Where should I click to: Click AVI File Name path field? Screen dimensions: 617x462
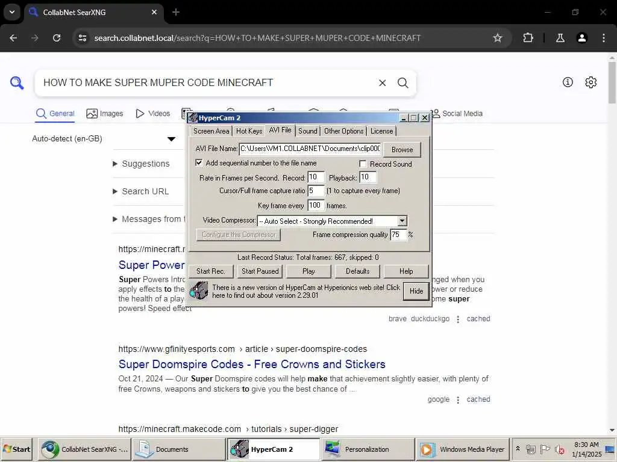tap(310, 149)
